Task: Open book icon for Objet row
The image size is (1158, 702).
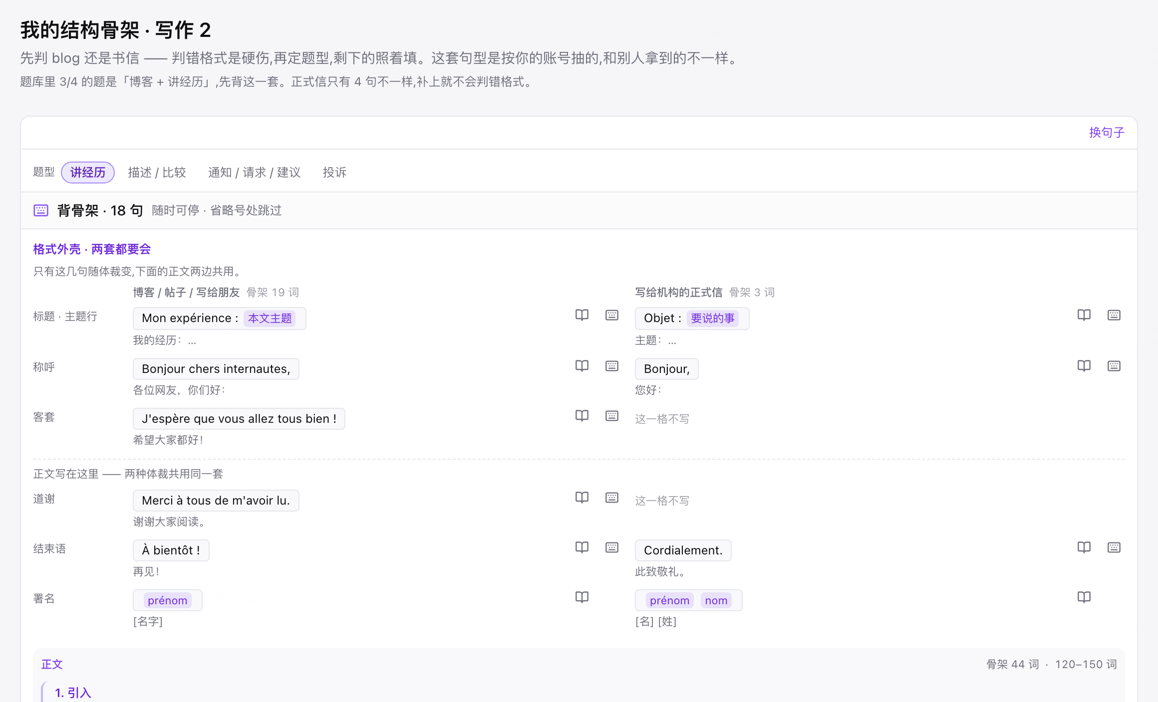Action: click(x=1084, y=315)
